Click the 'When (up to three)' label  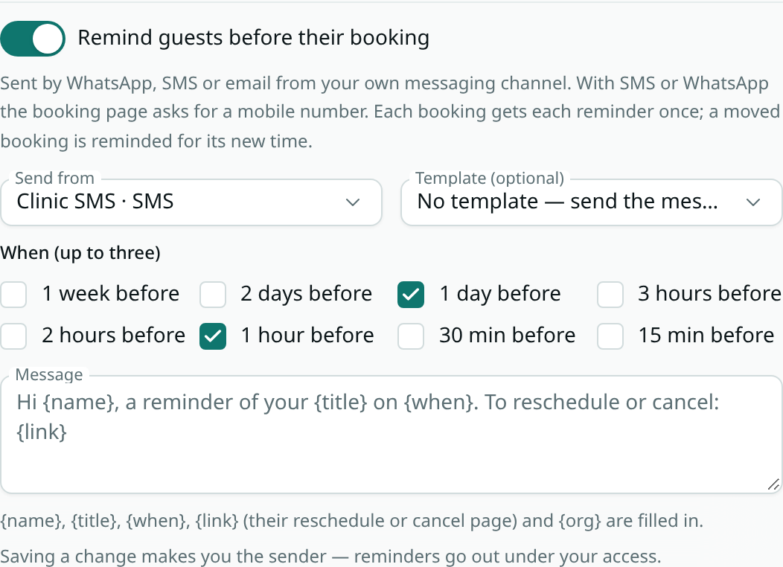(x=80, y=253)
